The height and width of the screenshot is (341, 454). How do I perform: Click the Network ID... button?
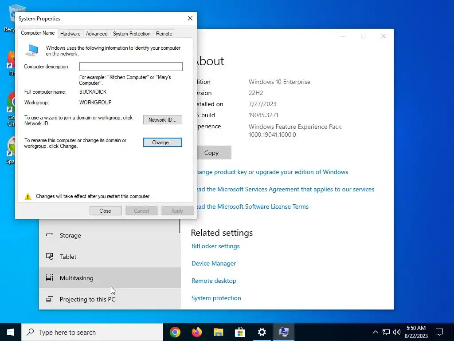tap(162, 120)
